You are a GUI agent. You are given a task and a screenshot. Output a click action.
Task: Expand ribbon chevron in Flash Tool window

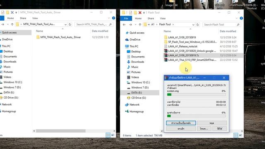click(236, 18)
